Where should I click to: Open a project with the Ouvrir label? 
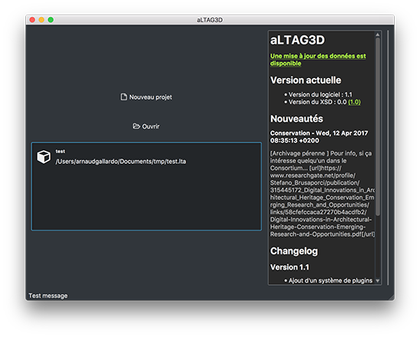click(150, 126)
